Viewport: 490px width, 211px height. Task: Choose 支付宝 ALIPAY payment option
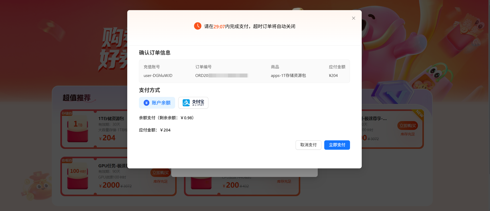[193, 103]
